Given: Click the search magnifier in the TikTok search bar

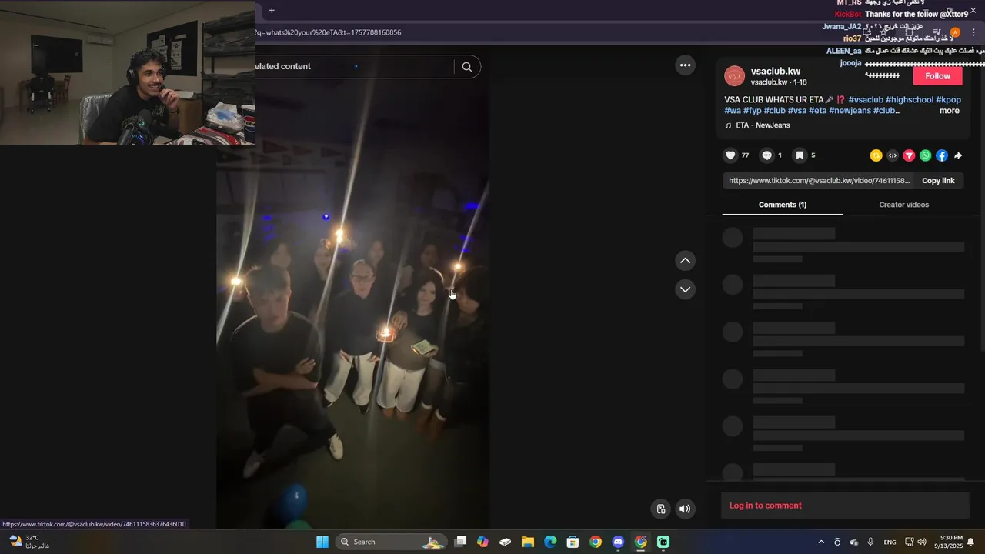Looking at the screenshot, I should coord(467,67).
